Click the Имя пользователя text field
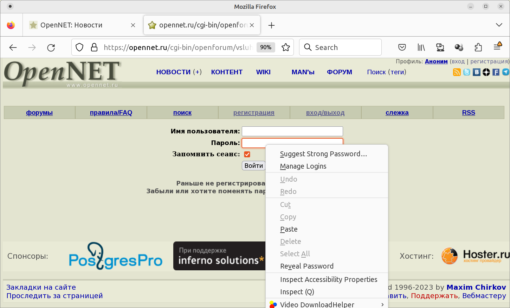Screen dimensions: 510x308 [292, 131]
